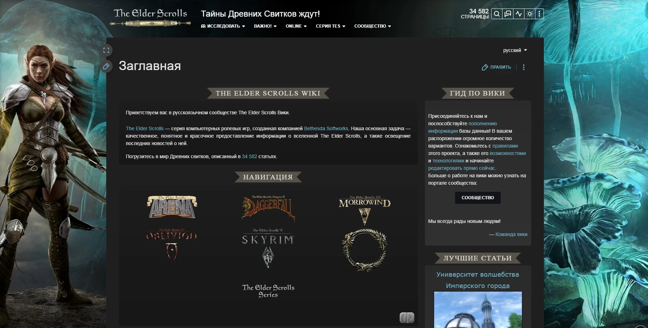Click The Elder Scrolls wiki logo

click(x=150, y=18)
